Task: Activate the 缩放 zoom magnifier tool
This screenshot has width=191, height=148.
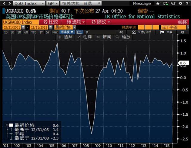Action: tap(123, 37)
